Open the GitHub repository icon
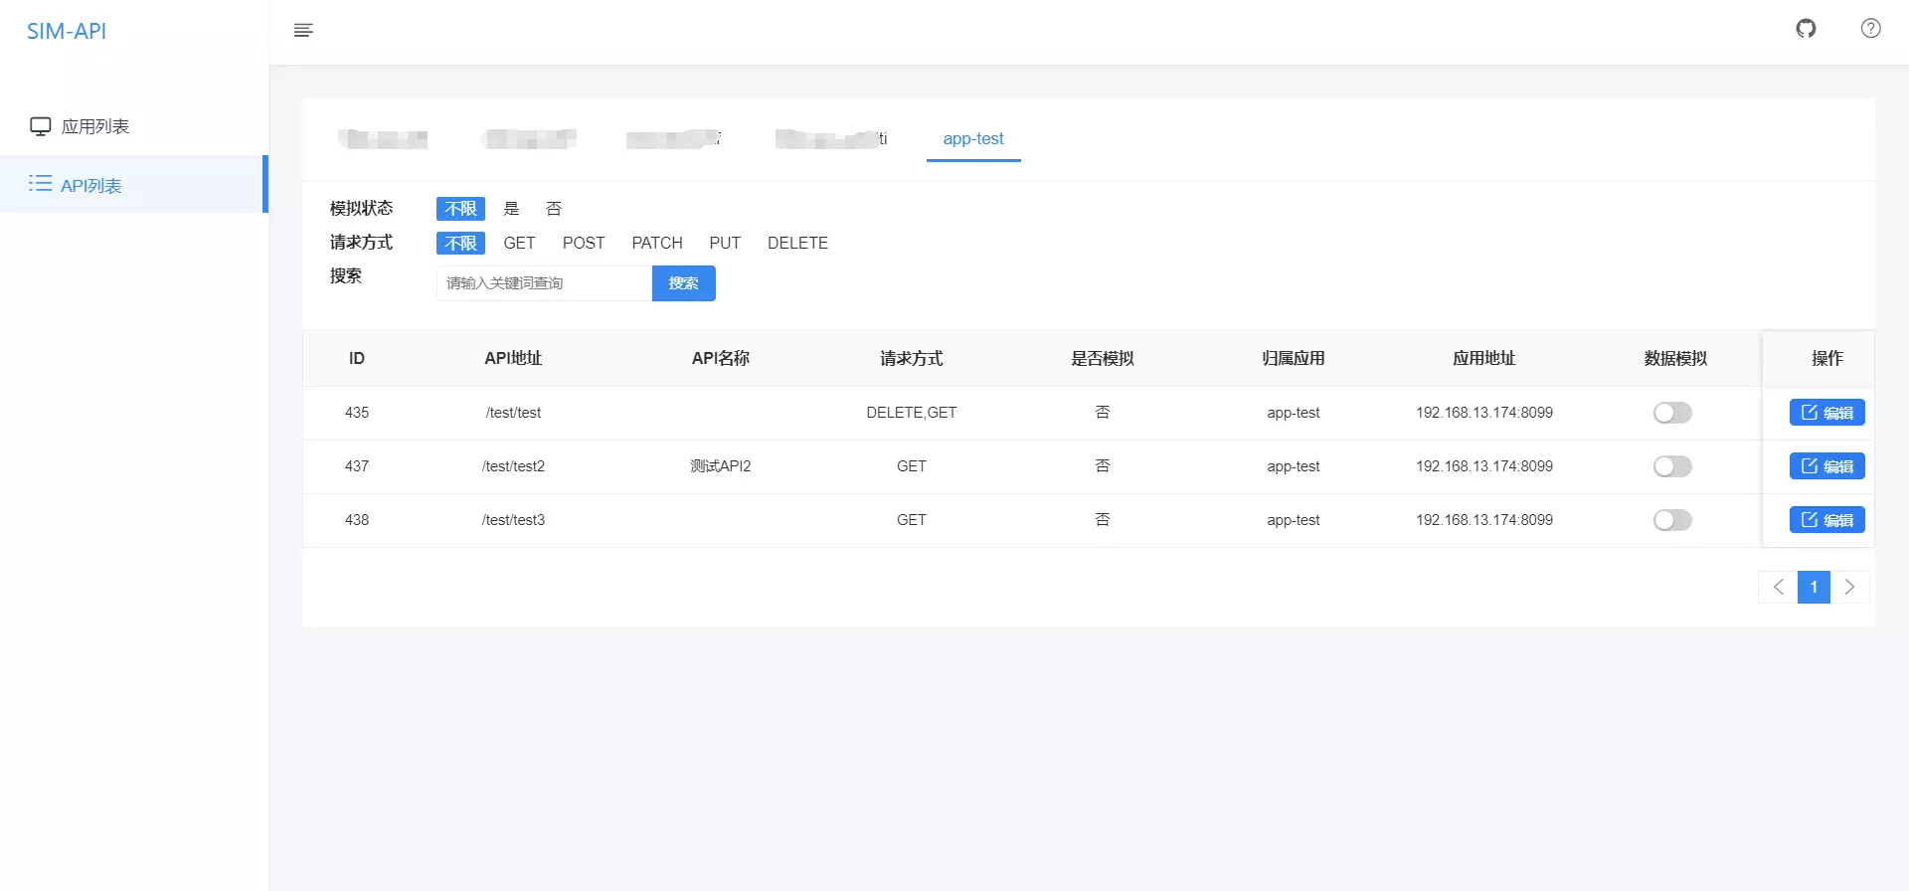1909x891 pixels. point(1806,29)
